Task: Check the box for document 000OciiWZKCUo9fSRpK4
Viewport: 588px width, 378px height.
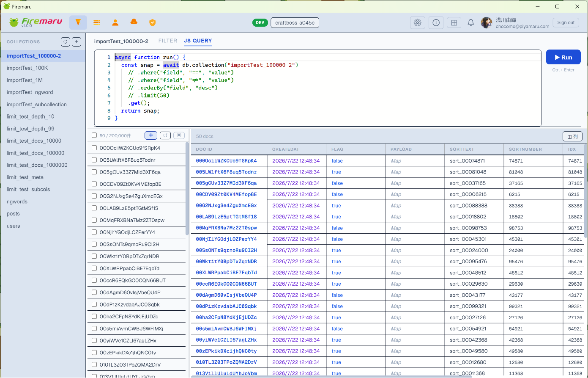Action: (x=94, y=148)
